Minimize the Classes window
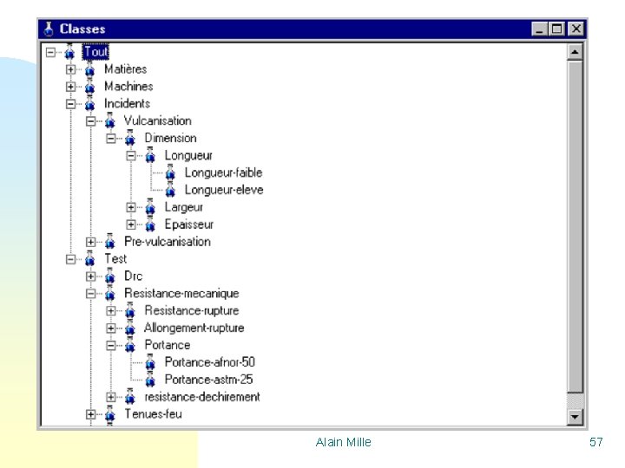Viewport: 625px width, 468px height. click(x=539, y=29)
